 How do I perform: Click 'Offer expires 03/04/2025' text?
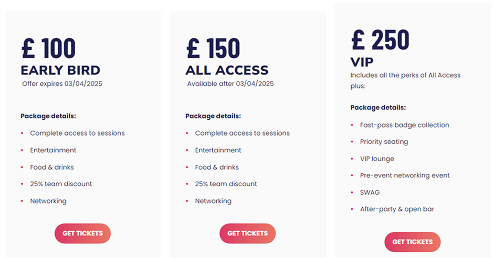tap(62, 84)
